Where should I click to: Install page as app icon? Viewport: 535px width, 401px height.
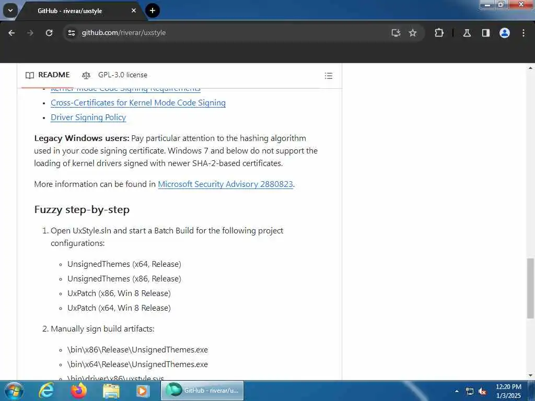[x=396, y=33]
